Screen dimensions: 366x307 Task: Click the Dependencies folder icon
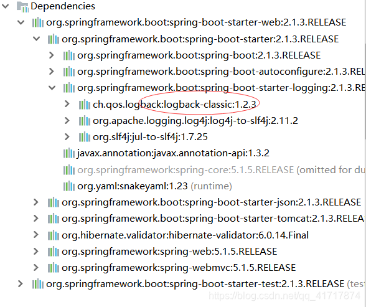22,6
